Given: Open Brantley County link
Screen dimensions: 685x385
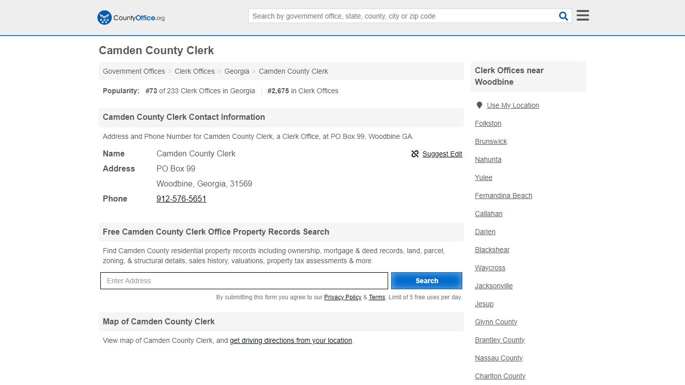Looking at the screenshot, I should click(499, 340).
